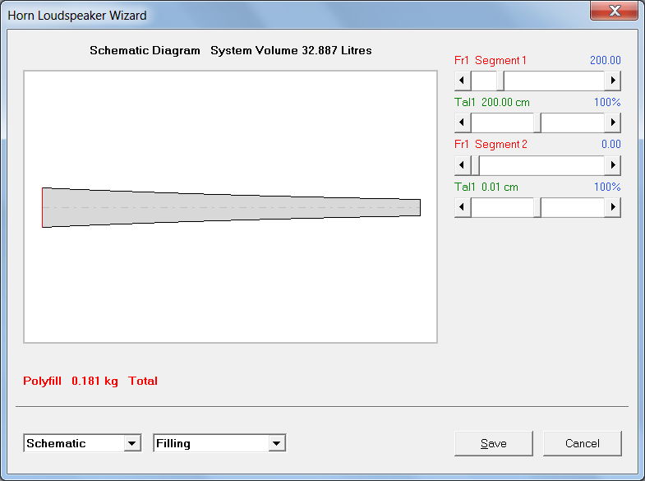The height and width of the screenshot is (481, 645).
Task: Open the Filling dropdown
Action: click(276, 443)
